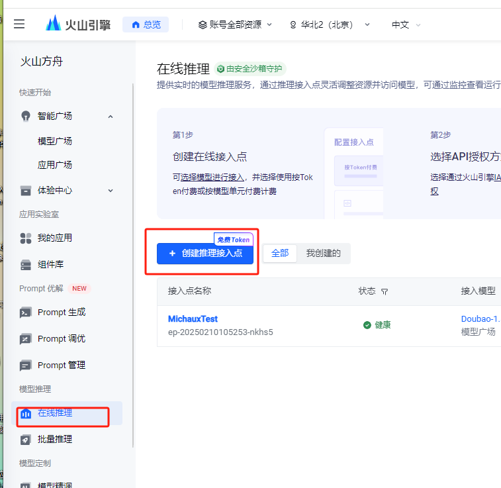Expand the 体验中心 section
Image resolution: width=501 pixels, height=488 pixels.
(111, 191)
